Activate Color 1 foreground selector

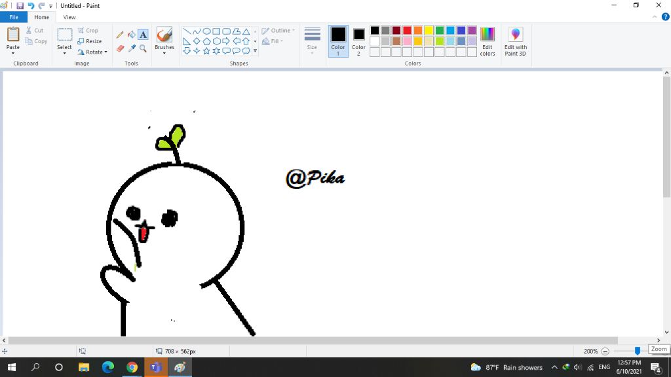coord(338,41)
